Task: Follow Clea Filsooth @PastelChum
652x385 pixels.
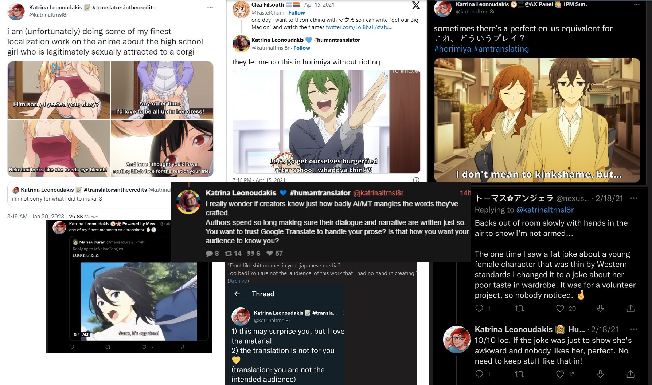Action: (x=297, y=12)
